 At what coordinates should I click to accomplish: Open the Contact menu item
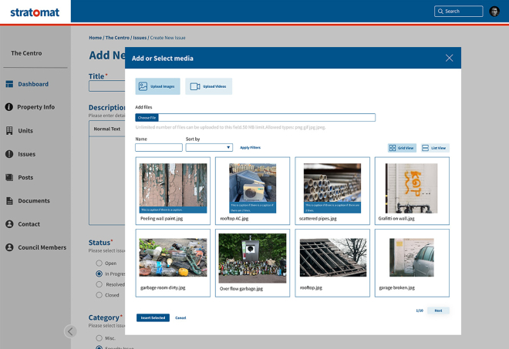point(29,223)
